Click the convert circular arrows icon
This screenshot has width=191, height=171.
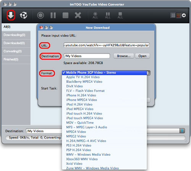[23, 15]
